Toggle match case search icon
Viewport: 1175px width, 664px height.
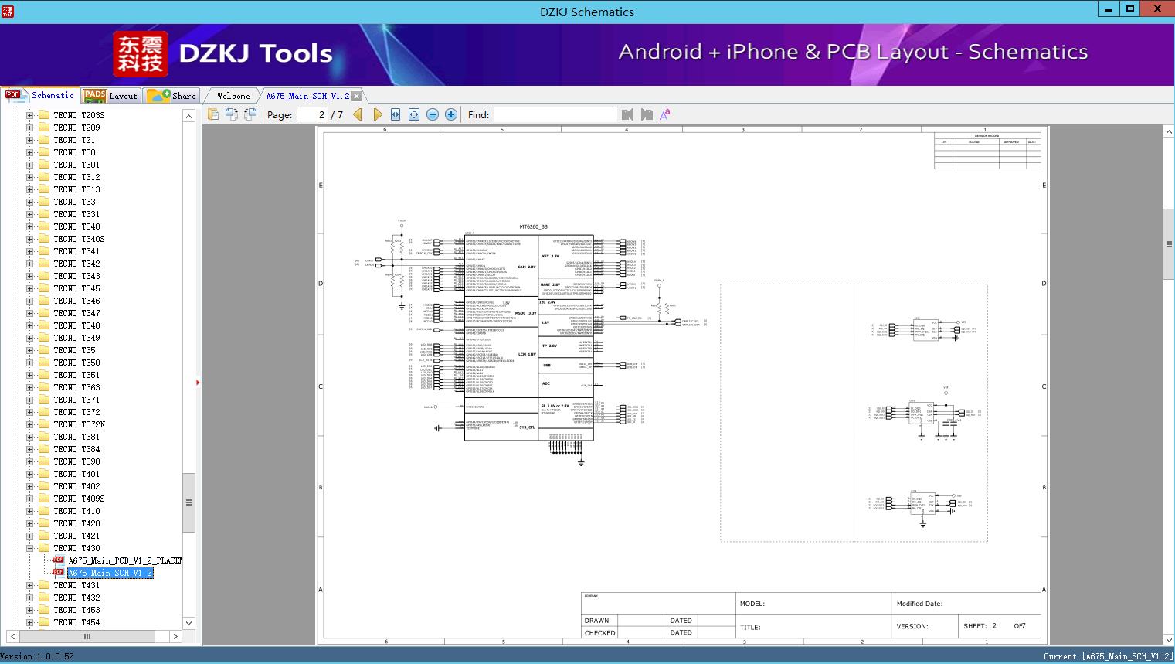665,114
